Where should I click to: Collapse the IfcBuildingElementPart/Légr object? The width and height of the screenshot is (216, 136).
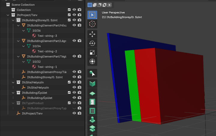tap(18, 41)
